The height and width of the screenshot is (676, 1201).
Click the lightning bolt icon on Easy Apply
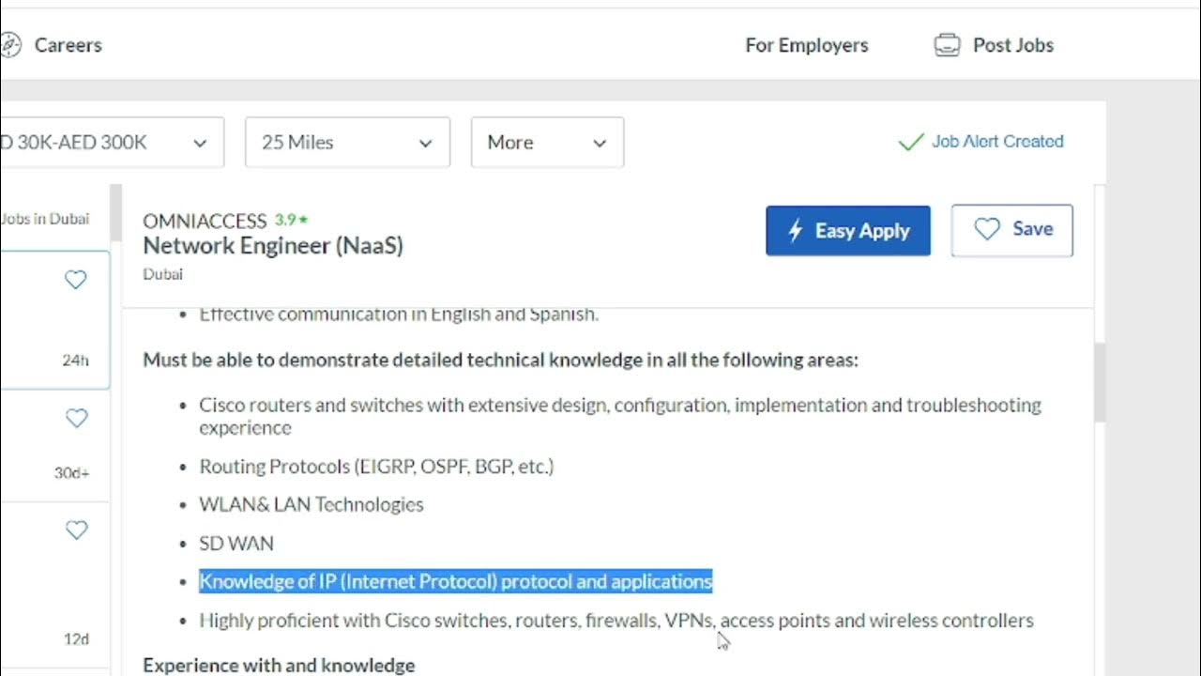[795, 231]
